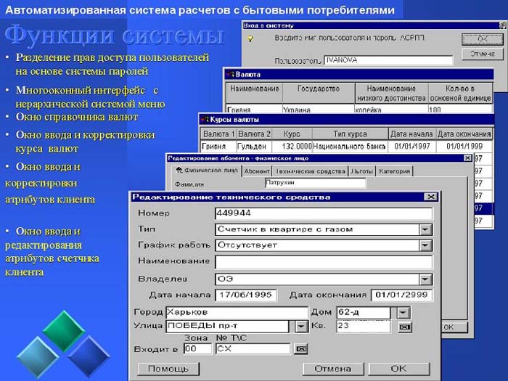The image size is (508, 381).
Task: Expand the Дом dropdown arrow
Action: pyautogui.click(x=404, y=312)
